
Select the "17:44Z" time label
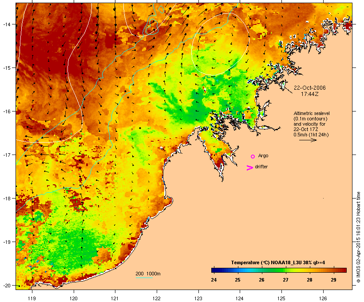pyautogui.click(x=310, y=94)
